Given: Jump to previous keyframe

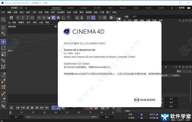Looking at the screenshot, I should (23, 108).
